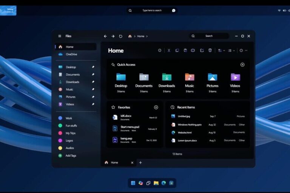Open Microsoft Edge from the taskbar

(164, 183)
